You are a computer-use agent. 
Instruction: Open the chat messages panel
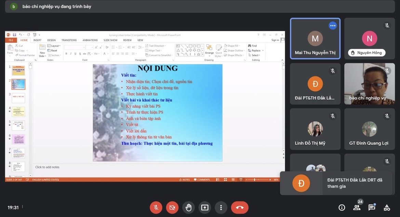372,207
